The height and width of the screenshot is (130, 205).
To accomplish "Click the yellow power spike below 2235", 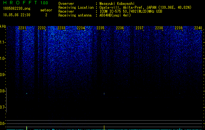I will tap(104, 128).
